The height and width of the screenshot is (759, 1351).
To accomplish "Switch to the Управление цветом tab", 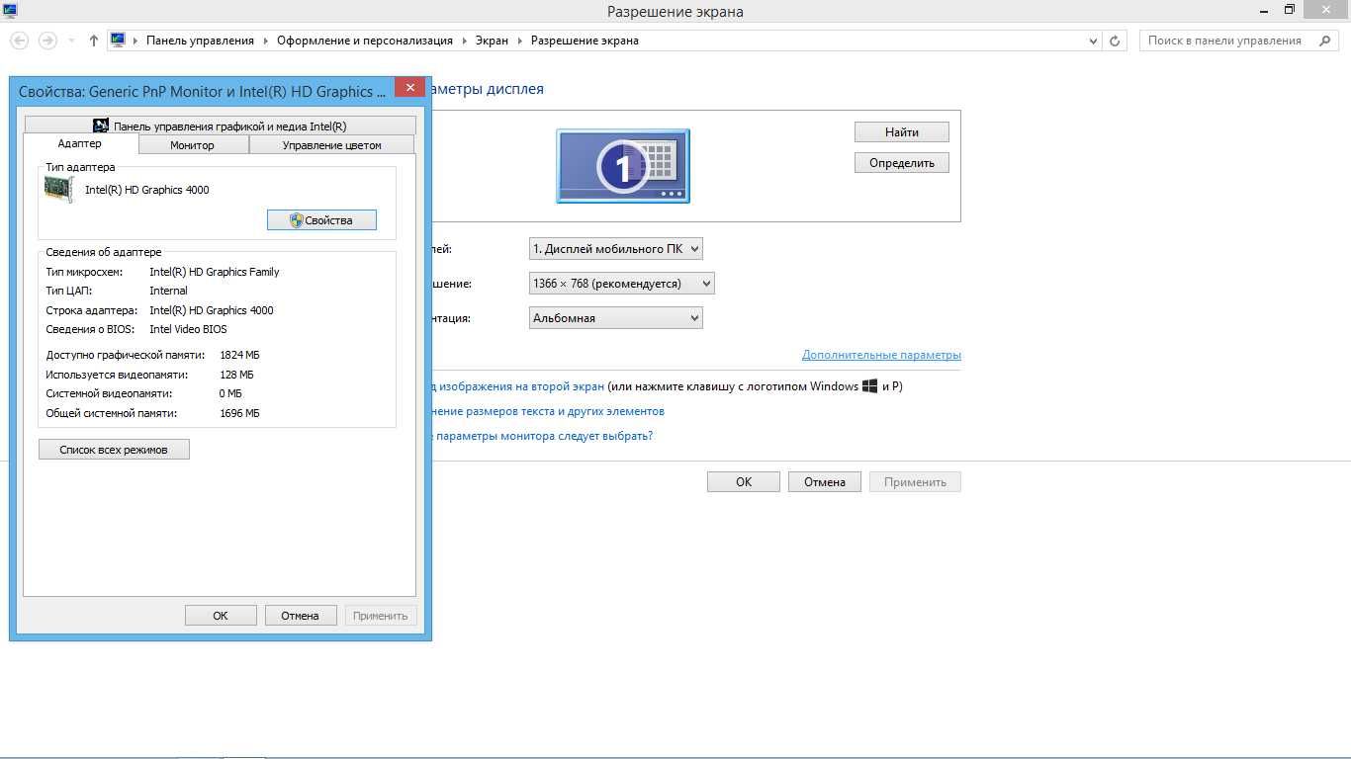I will click(x=331, y=145).
